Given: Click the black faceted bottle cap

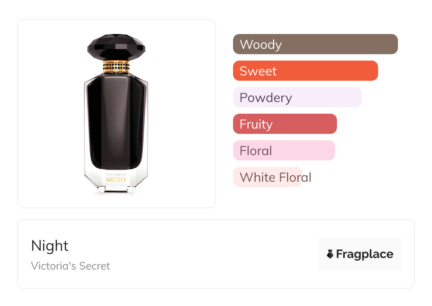Looking at the screenshot, I should click(116, 47).
